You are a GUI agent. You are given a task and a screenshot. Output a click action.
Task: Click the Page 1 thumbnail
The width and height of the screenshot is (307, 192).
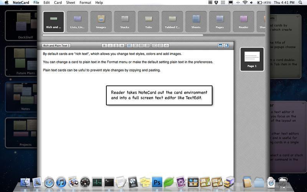(252, 59)
